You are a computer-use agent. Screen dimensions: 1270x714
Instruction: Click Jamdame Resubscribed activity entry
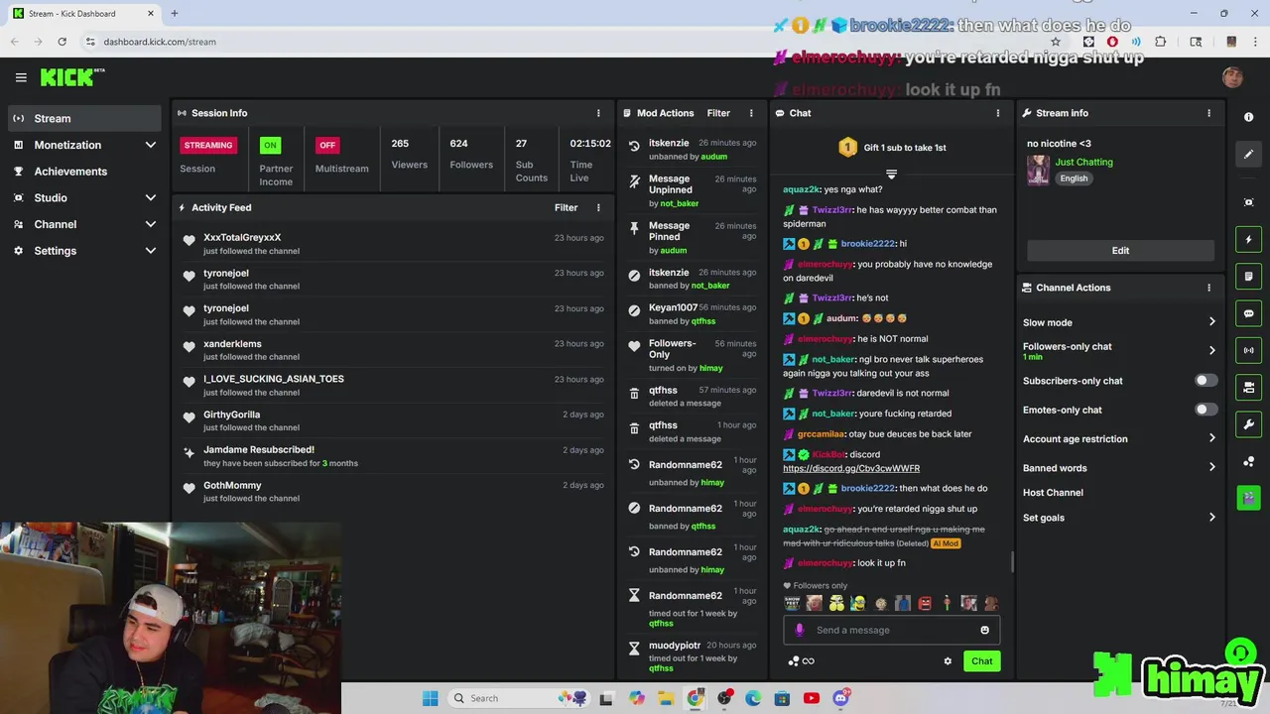pos(391,456)
